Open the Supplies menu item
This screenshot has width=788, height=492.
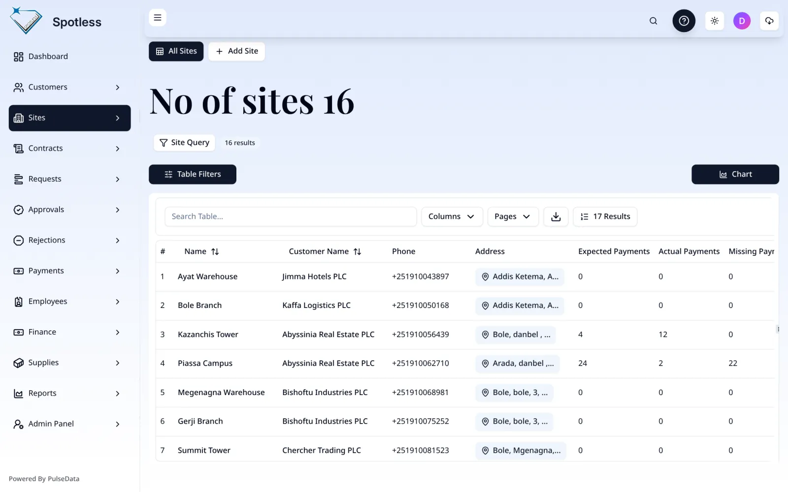[69, 363]
